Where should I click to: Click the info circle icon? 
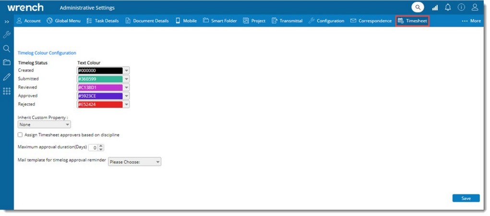[x=461, y=8]
